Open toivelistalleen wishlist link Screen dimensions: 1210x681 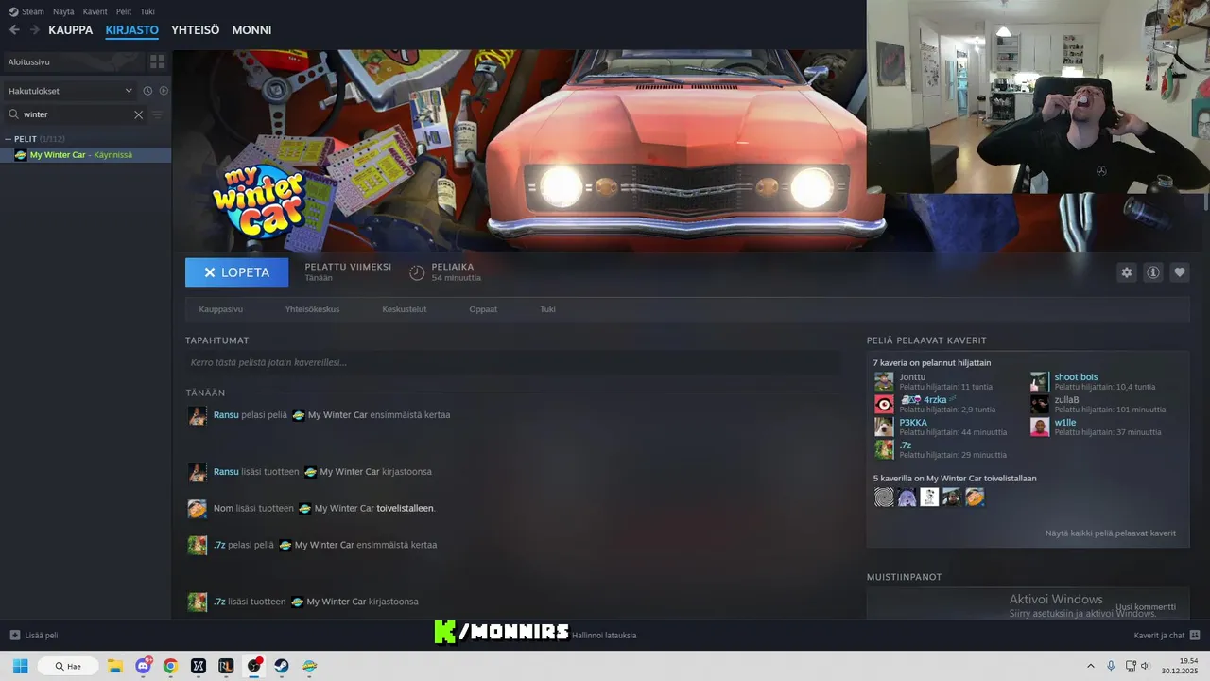(x=405, y=509)
